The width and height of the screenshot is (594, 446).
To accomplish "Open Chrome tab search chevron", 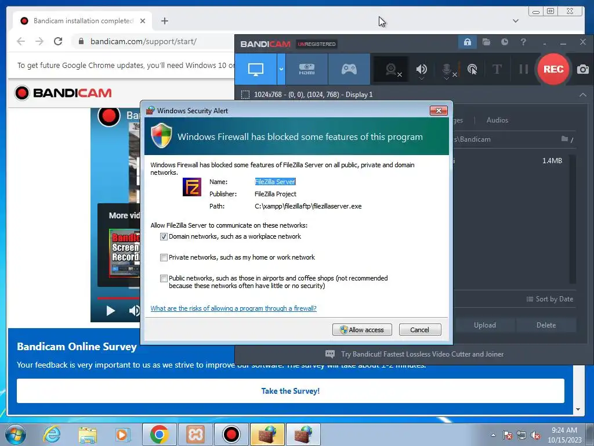I will click(x=516, y=21).
